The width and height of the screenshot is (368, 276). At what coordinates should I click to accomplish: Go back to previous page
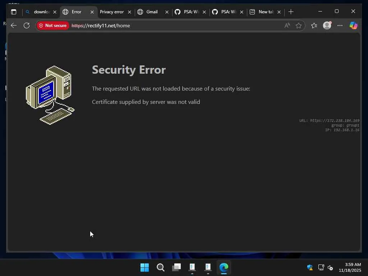coord(14,26)
